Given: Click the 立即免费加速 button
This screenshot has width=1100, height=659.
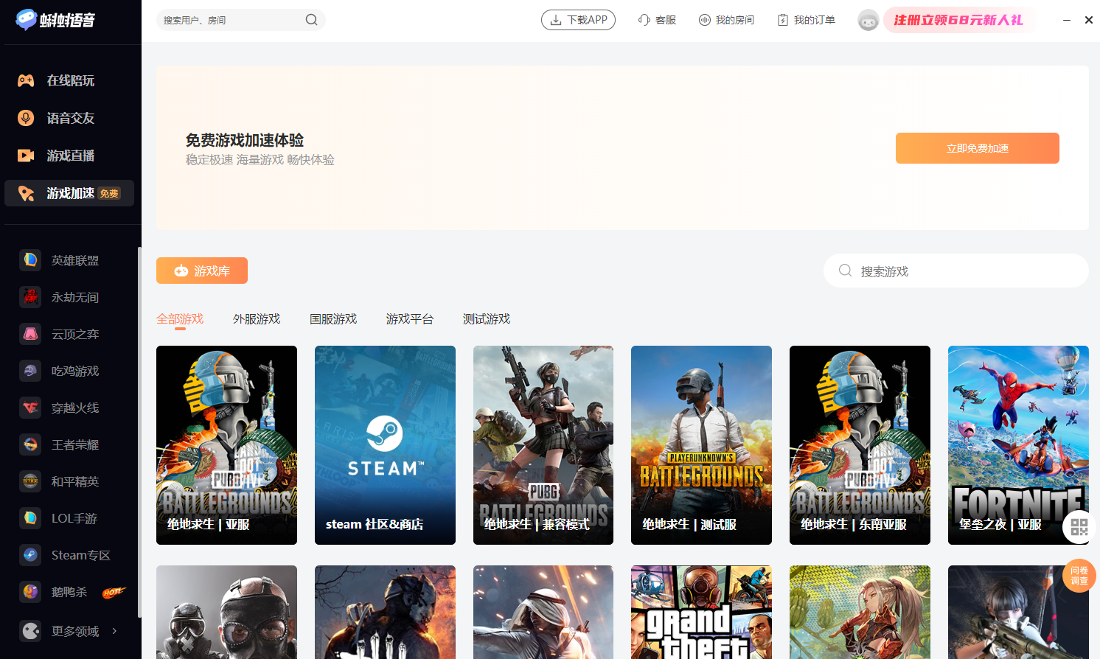Looking at the screenshot, I should (977, 148).
